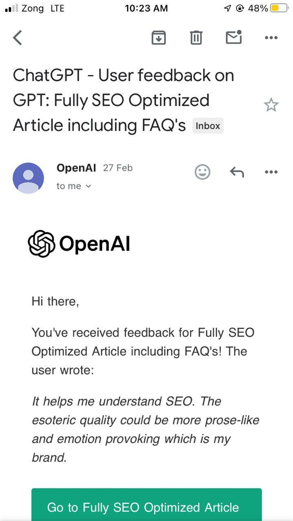Tap the battery indicator in the status bar

[x=279, y=8]
